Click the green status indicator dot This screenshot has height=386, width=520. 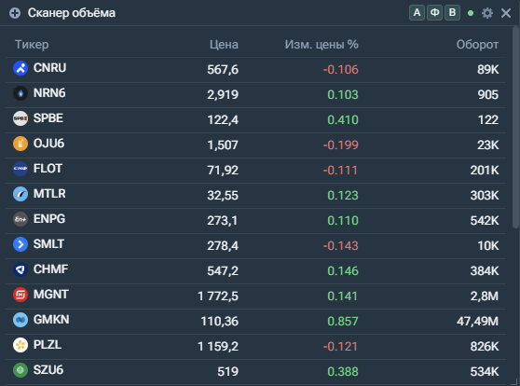click(471, 13)
